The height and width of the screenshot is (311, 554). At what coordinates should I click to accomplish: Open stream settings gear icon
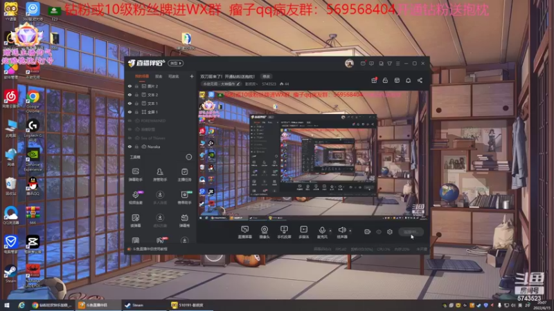tap(390, 232)
